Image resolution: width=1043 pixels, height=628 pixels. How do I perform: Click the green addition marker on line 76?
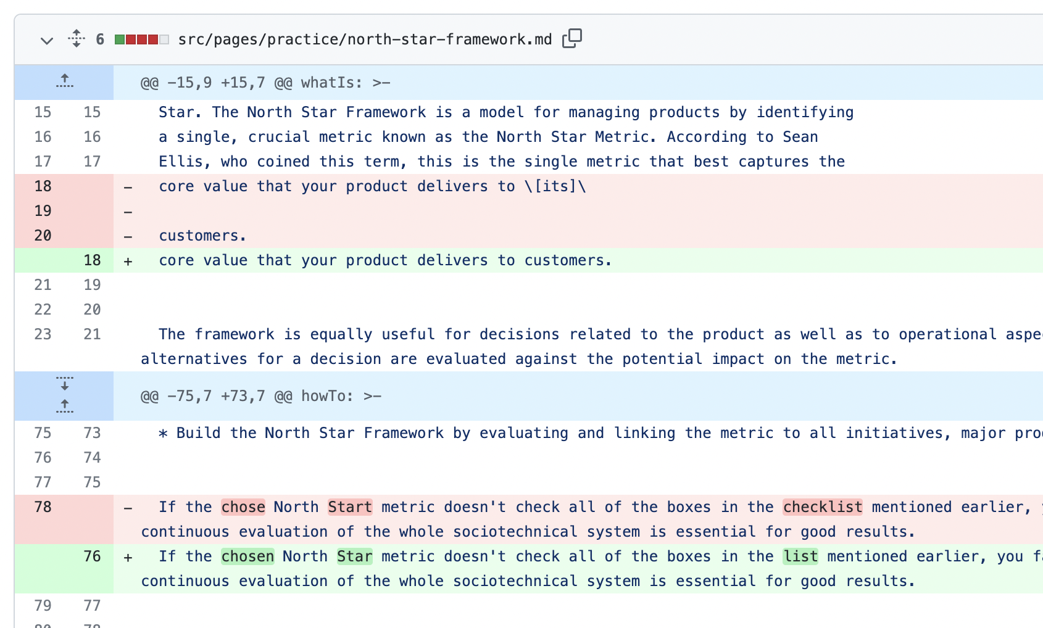128,556
